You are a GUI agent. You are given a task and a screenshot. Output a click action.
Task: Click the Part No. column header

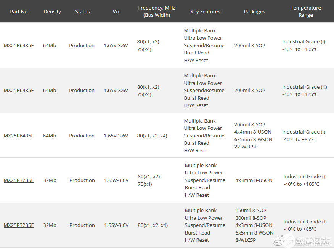point(19,12)
